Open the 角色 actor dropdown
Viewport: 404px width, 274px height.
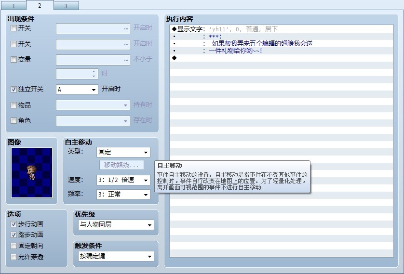[93, 121]
